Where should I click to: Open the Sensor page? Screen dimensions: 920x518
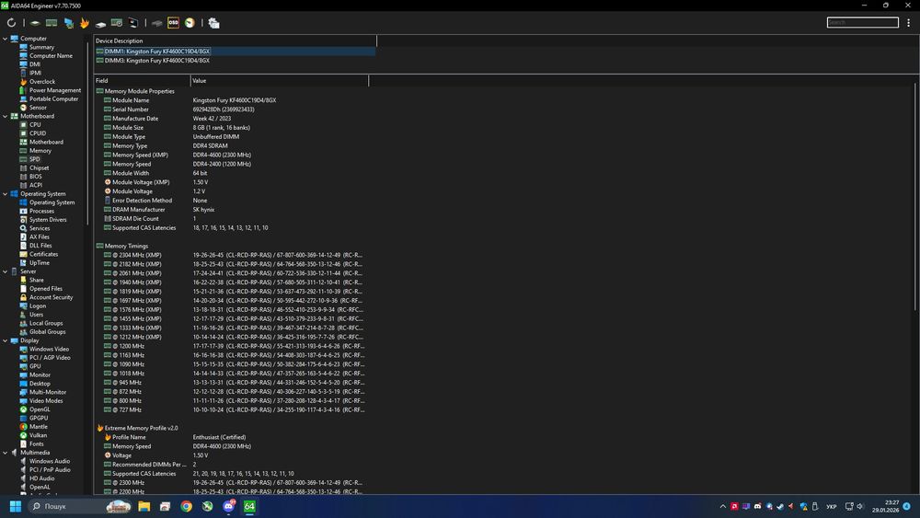point(38,108)
